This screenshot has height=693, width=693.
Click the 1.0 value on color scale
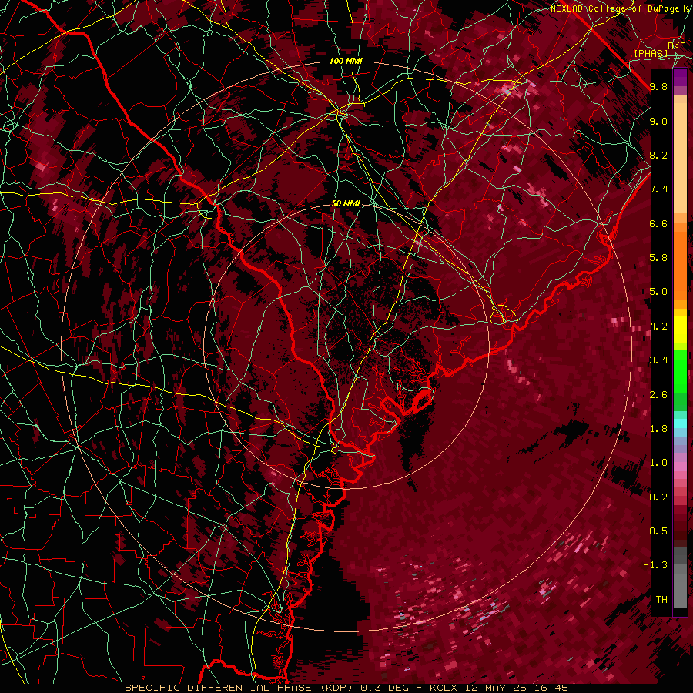(658, 463)
